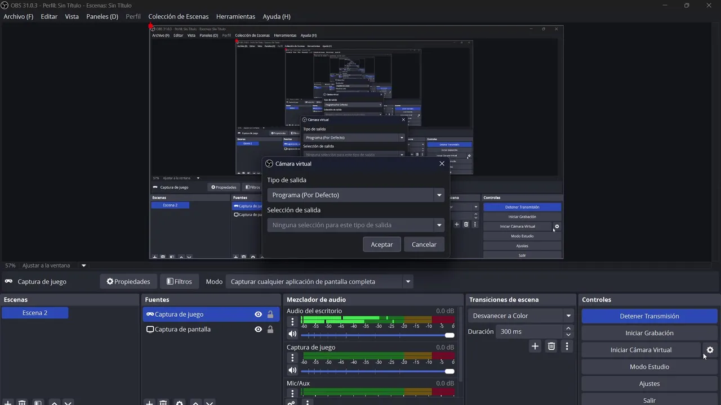Expand the Tipo de salida dropdown
721x405 pixels.
pos(439,195)
